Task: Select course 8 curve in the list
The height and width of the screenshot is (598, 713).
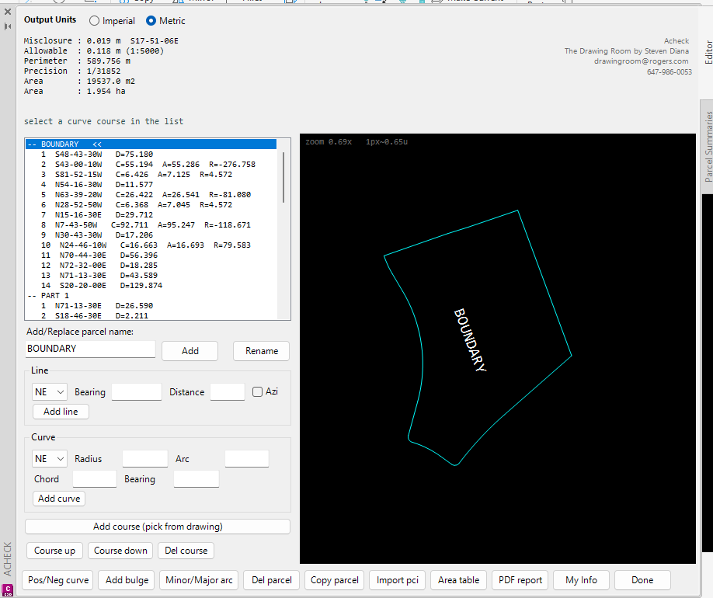Action: point(151,225)
